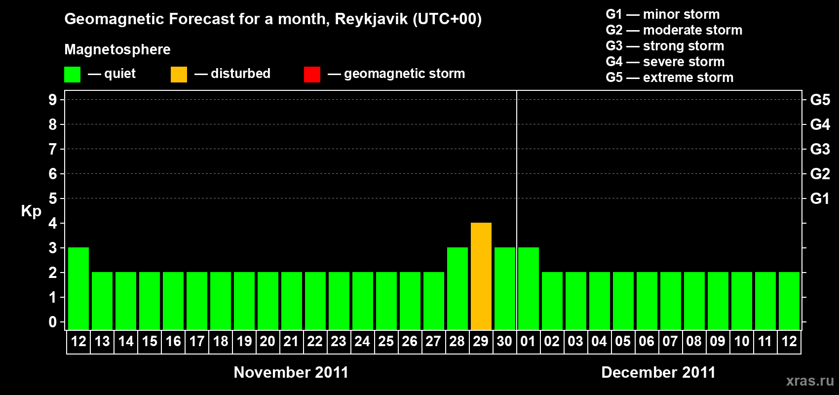
Task: Click the November 2011 month label
Action: pyautogui.click(x=291, y=372)
